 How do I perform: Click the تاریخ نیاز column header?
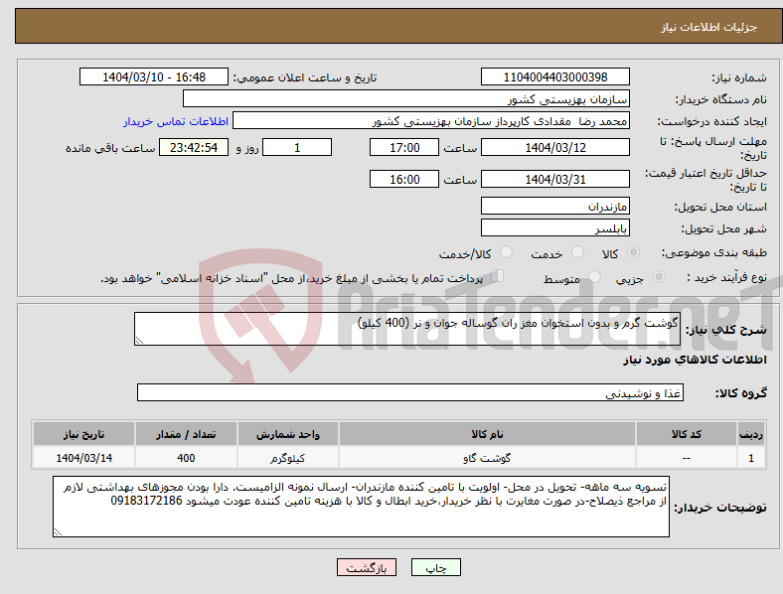83,434
